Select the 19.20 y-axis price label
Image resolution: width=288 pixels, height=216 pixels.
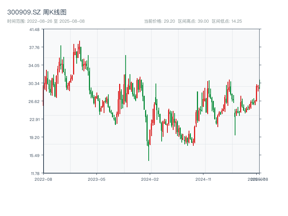point(35,138)
